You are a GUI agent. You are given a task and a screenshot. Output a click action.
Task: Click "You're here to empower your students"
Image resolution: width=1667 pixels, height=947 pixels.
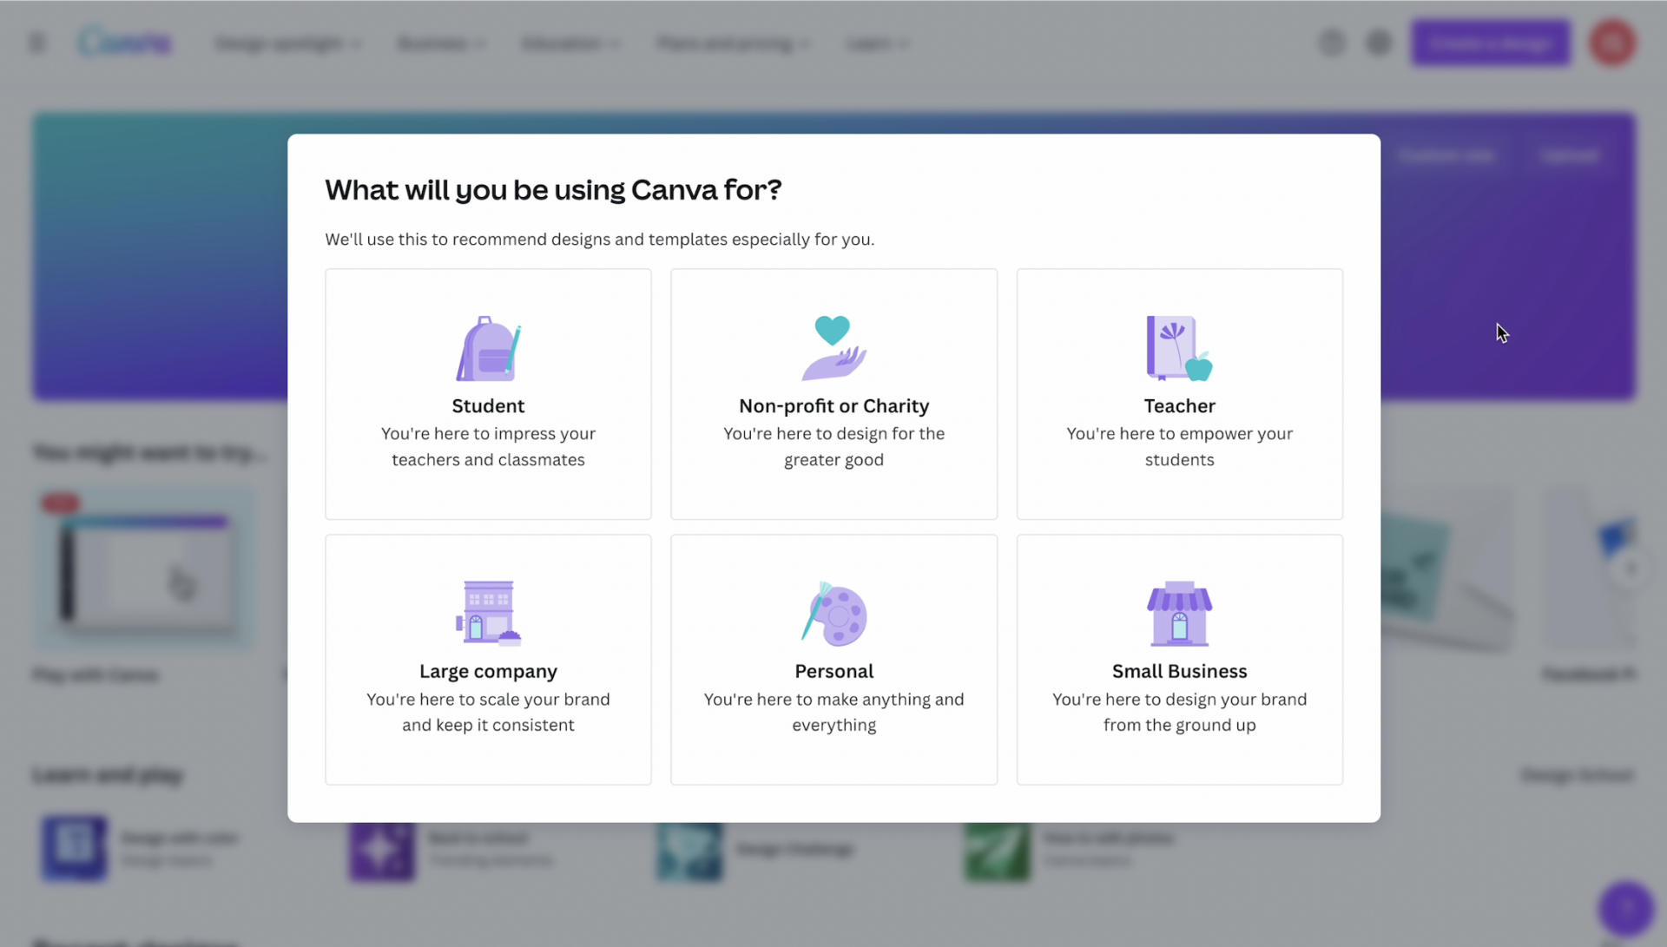coord(1179,446)
